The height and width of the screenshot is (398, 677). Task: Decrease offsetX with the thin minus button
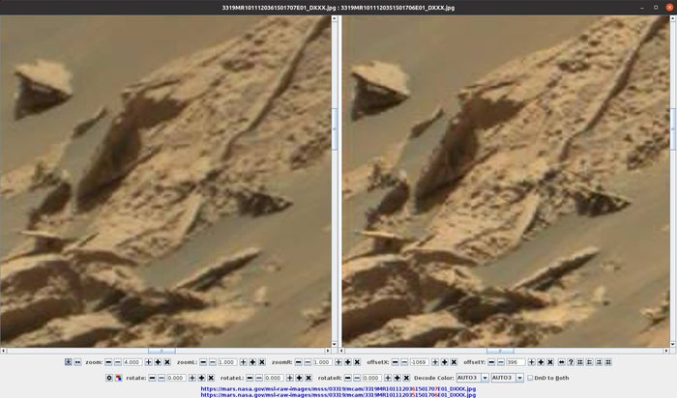pos(404,362)
